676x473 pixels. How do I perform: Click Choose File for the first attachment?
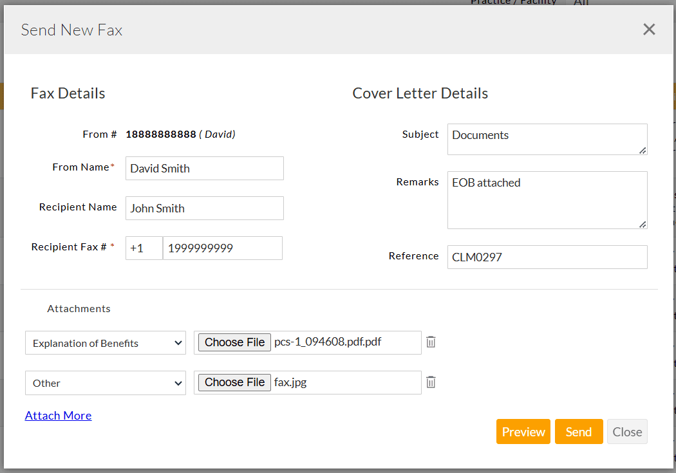coord(234,342)
